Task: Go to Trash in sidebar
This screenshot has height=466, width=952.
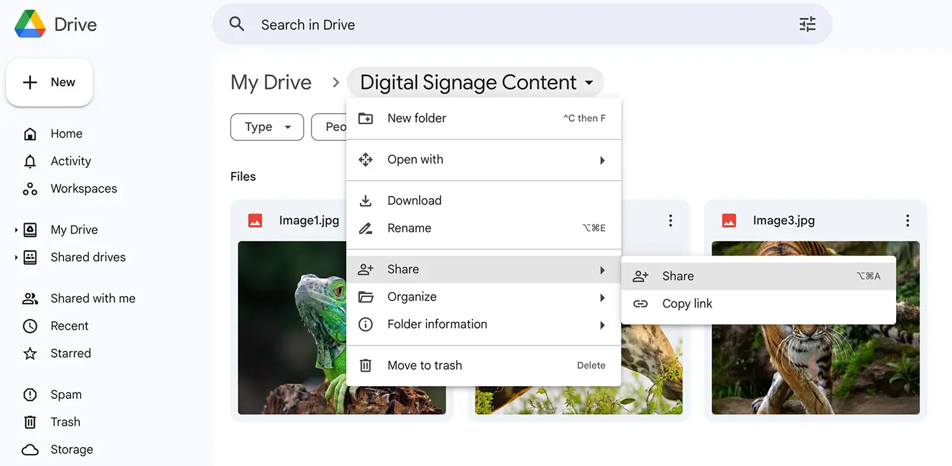Action: coord(65,422)
